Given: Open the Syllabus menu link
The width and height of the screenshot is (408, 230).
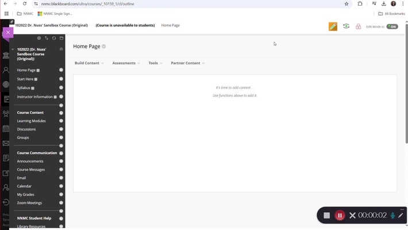Looking at the screenshot, I should [24, 88].
